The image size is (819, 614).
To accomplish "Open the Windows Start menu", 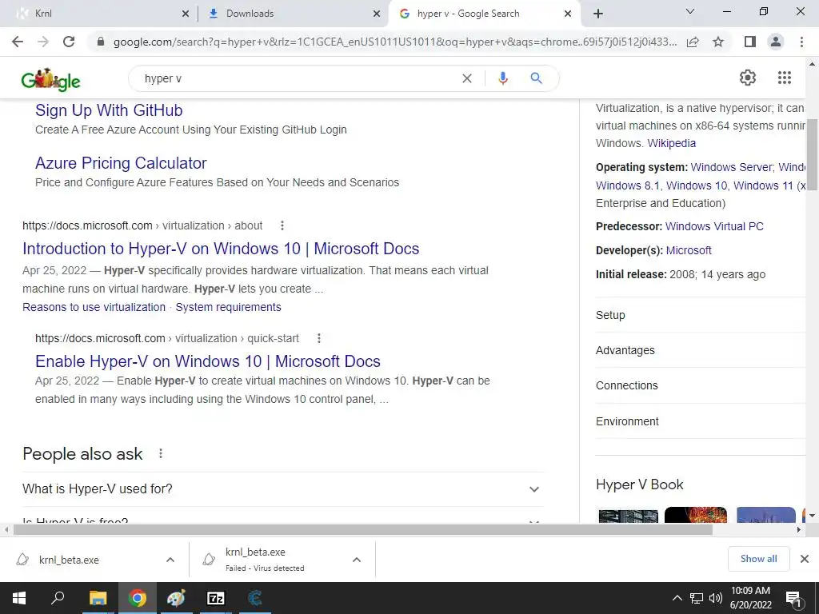I will [19, 598].
